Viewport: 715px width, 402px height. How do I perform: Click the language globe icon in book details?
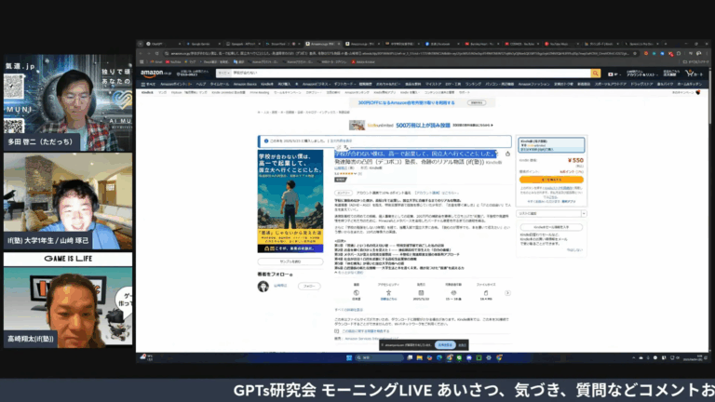[357, 292]
